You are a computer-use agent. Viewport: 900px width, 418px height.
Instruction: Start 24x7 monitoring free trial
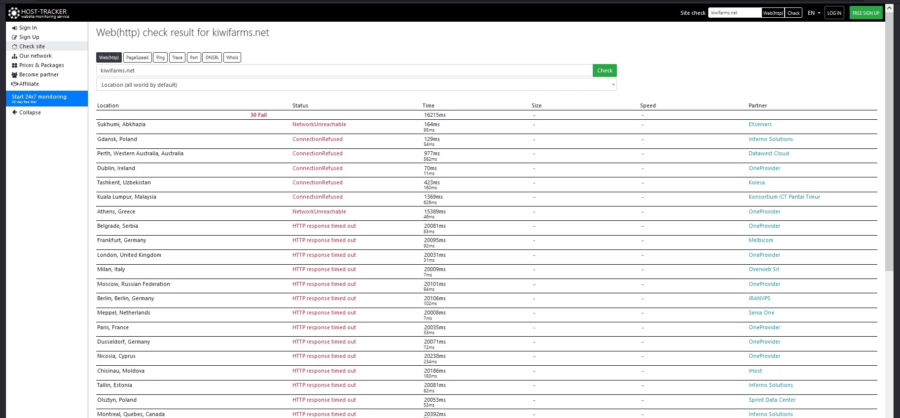(47, 98)
